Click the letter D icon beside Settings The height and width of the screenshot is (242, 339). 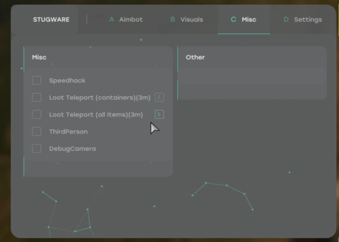click(286, 20)
